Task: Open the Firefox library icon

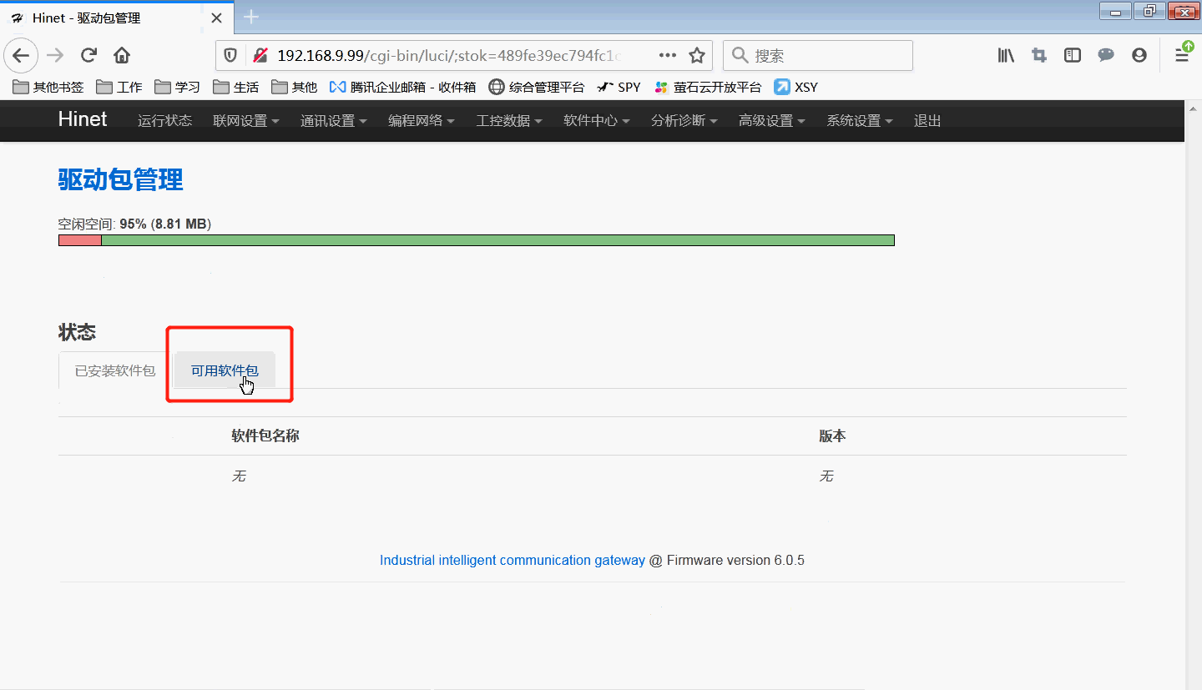Action: [1006, 56]
